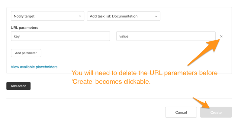Click the small orange arrow above Create
The image size is (238, 124).
(x=201, y=103)
